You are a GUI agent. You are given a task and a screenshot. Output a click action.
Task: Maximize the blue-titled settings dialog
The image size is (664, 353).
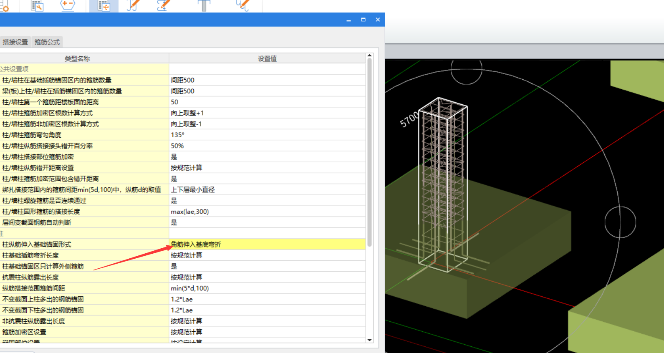tap(363, 20)
